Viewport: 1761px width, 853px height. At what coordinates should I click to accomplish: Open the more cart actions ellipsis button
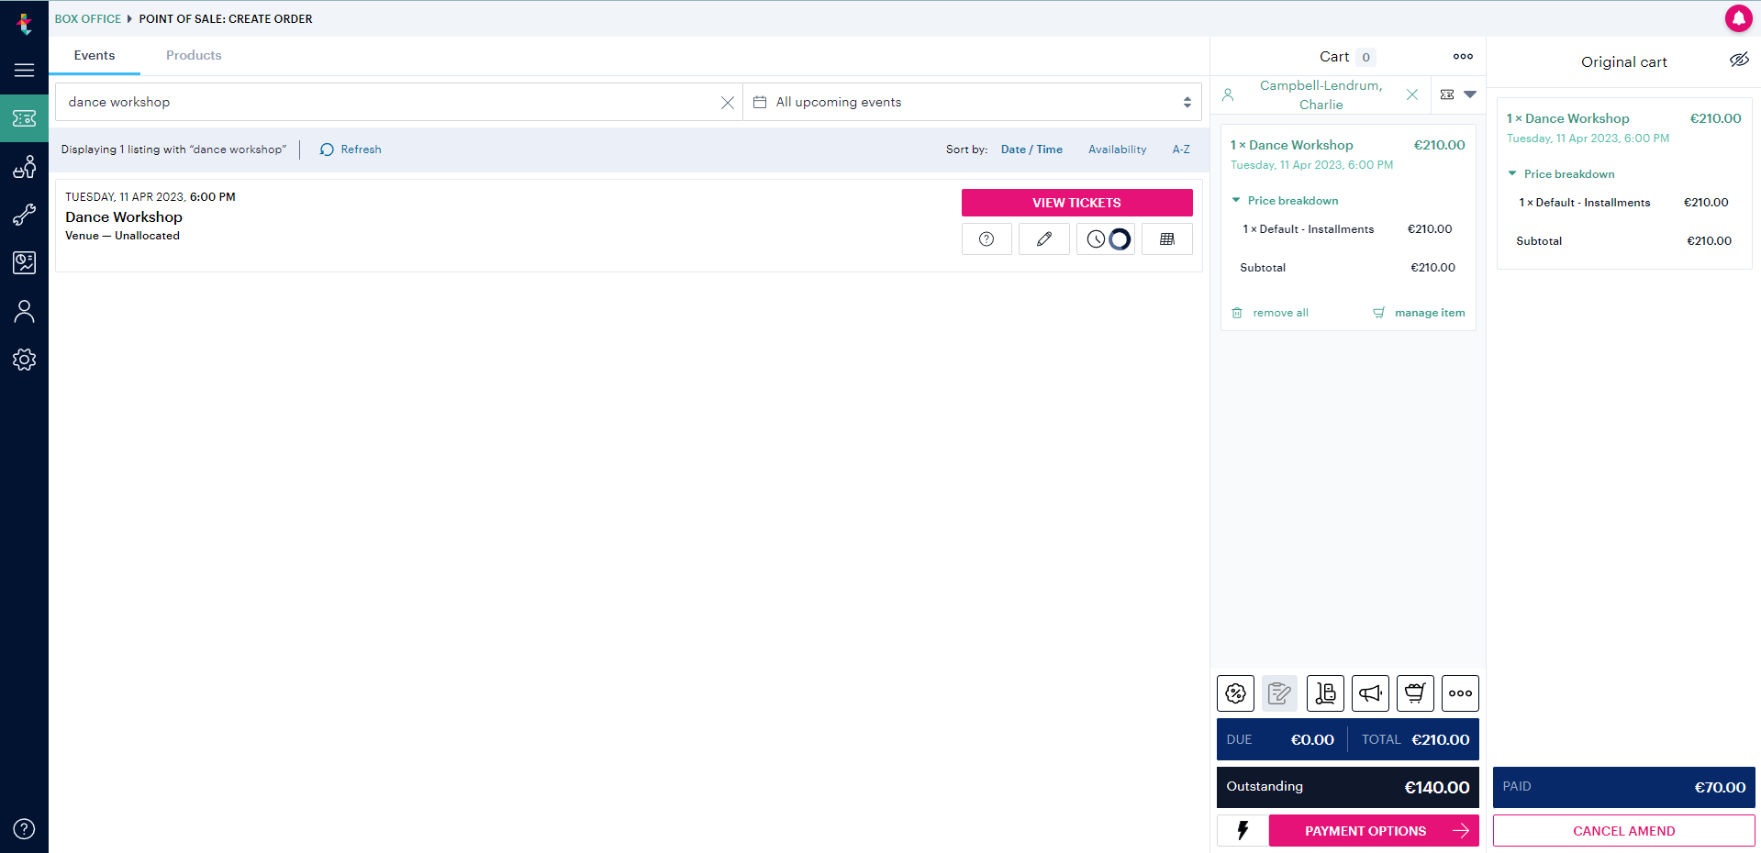click(1460, 693)
